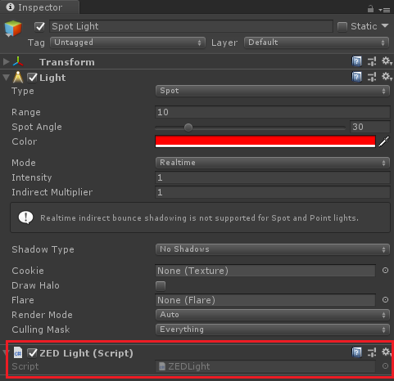Click the Inspector lock icon
The image size is (394, 381).
(x=370, y=9)
